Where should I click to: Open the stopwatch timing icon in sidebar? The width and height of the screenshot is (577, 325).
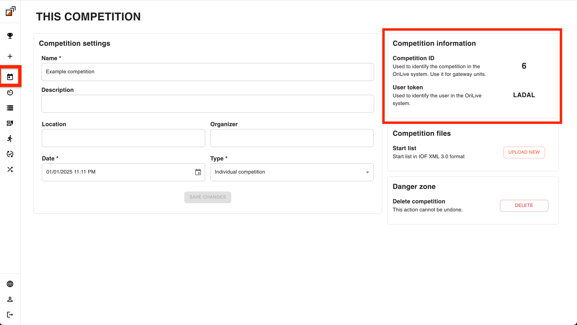tap(10, 93)
